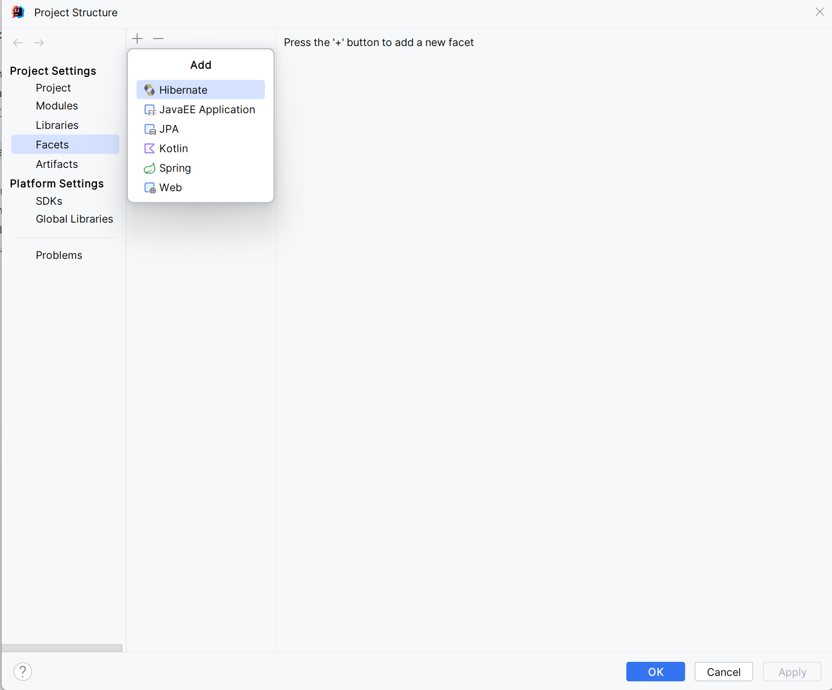Choose Kotlin from the Add menu

[200, 148]
